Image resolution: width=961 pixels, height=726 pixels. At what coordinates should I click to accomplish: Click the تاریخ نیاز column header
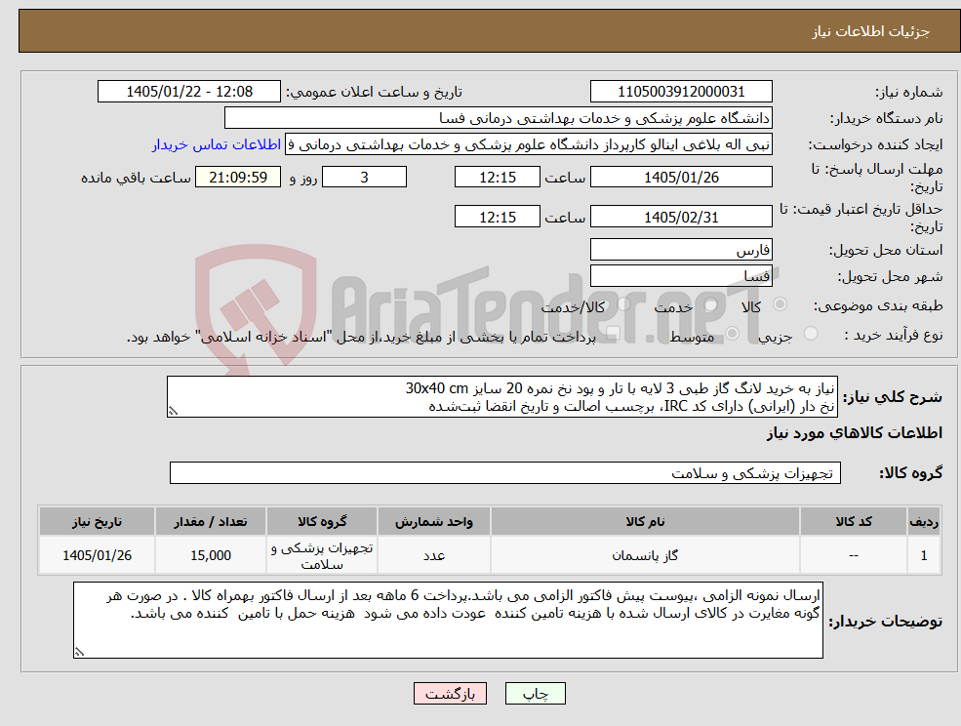tap(97, 522)
